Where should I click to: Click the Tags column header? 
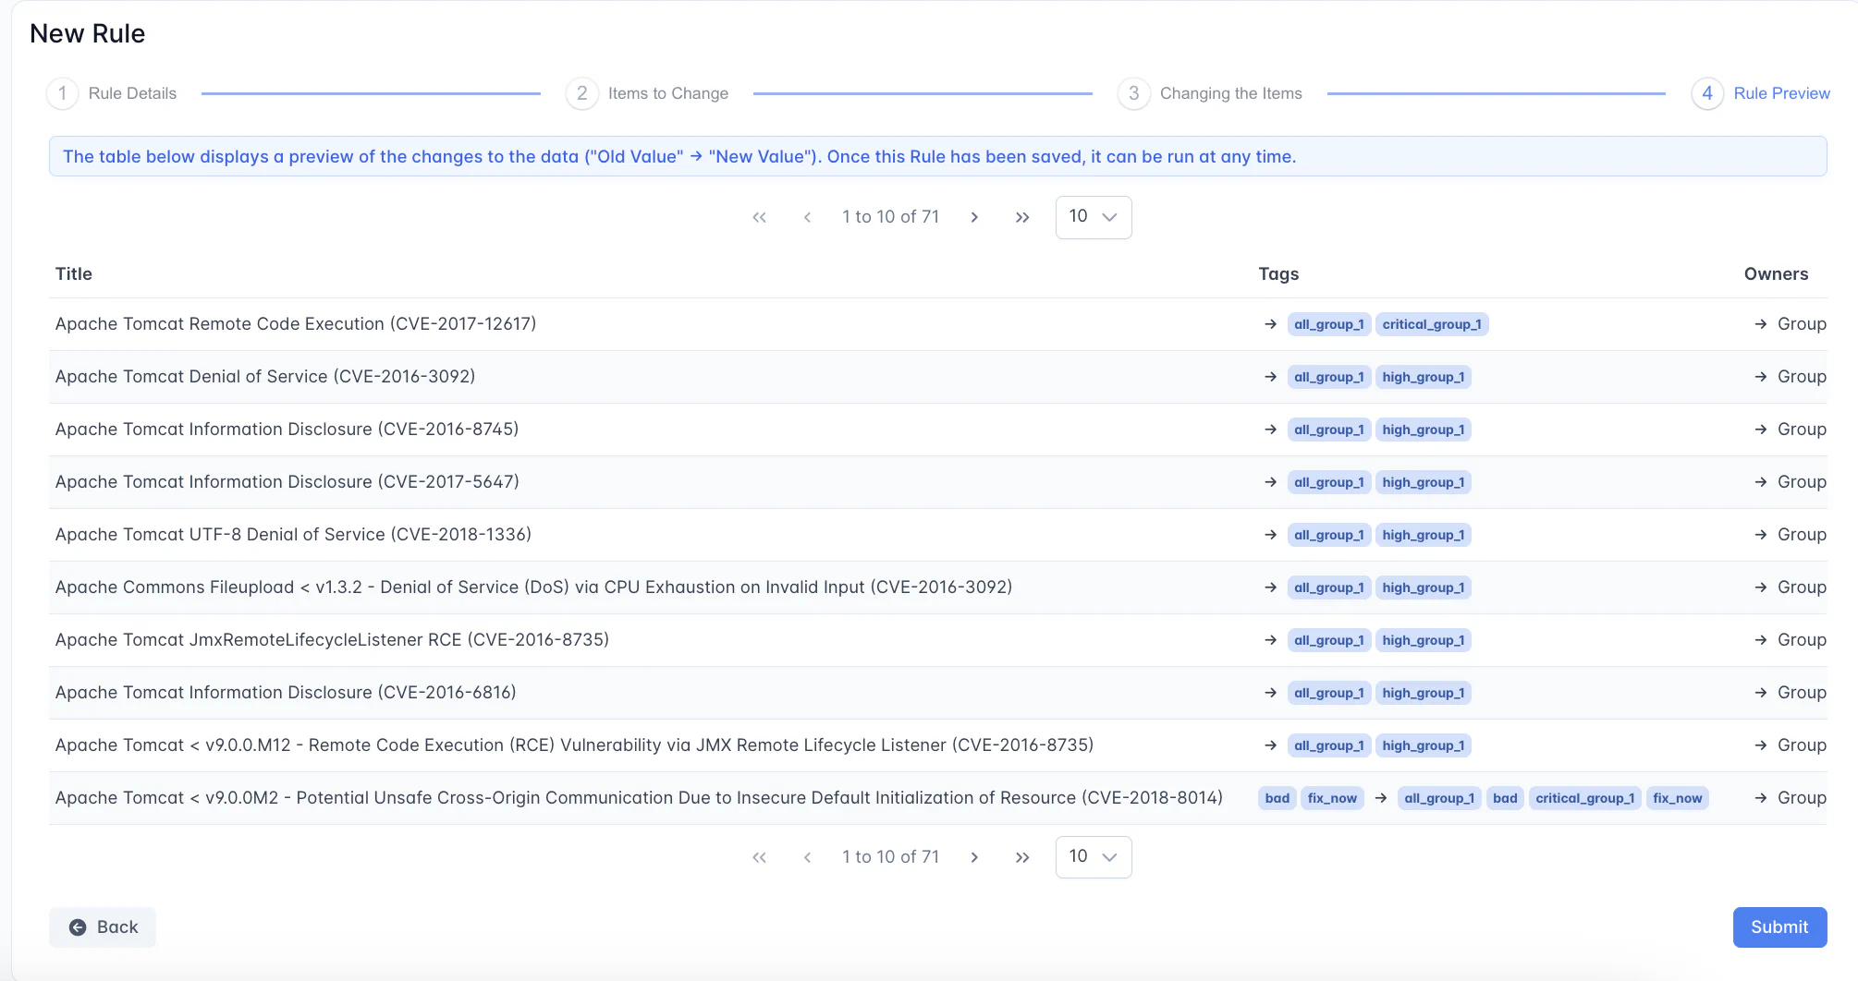(1278, 274)
